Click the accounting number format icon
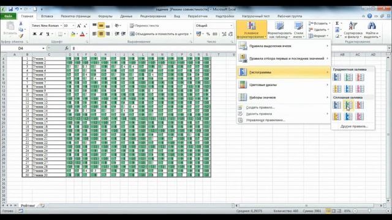Image resolution: width=392 pixels, height=220 pixels. point(198,34)
